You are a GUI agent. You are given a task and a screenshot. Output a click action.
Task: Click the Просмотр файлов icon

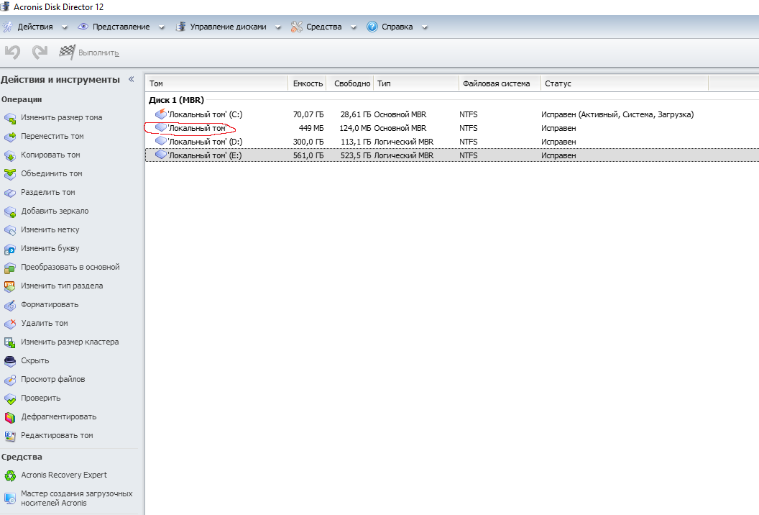[9, 380]
